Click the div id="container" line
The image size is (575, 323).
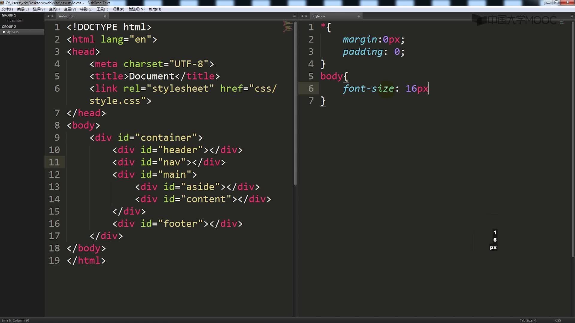pos(146,138)
